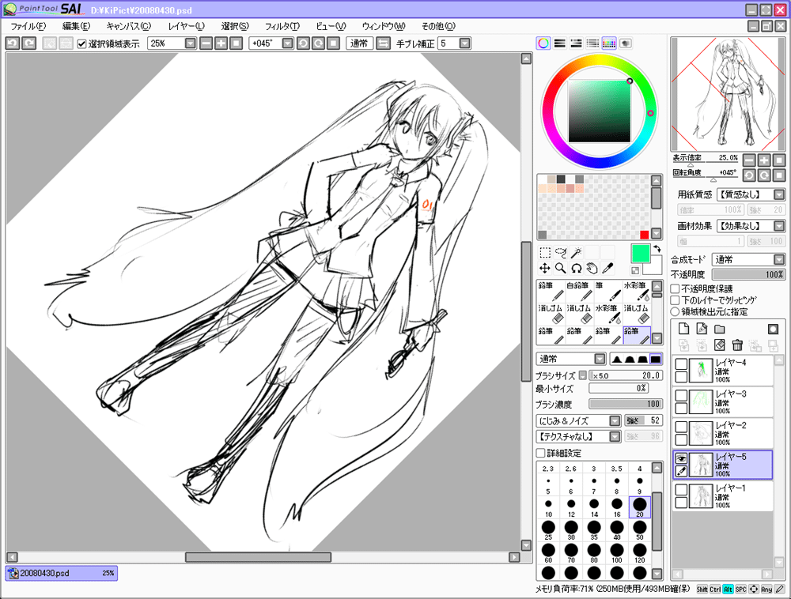Open the 手ブレ補正 value dropdown

(x=465, y=43)
